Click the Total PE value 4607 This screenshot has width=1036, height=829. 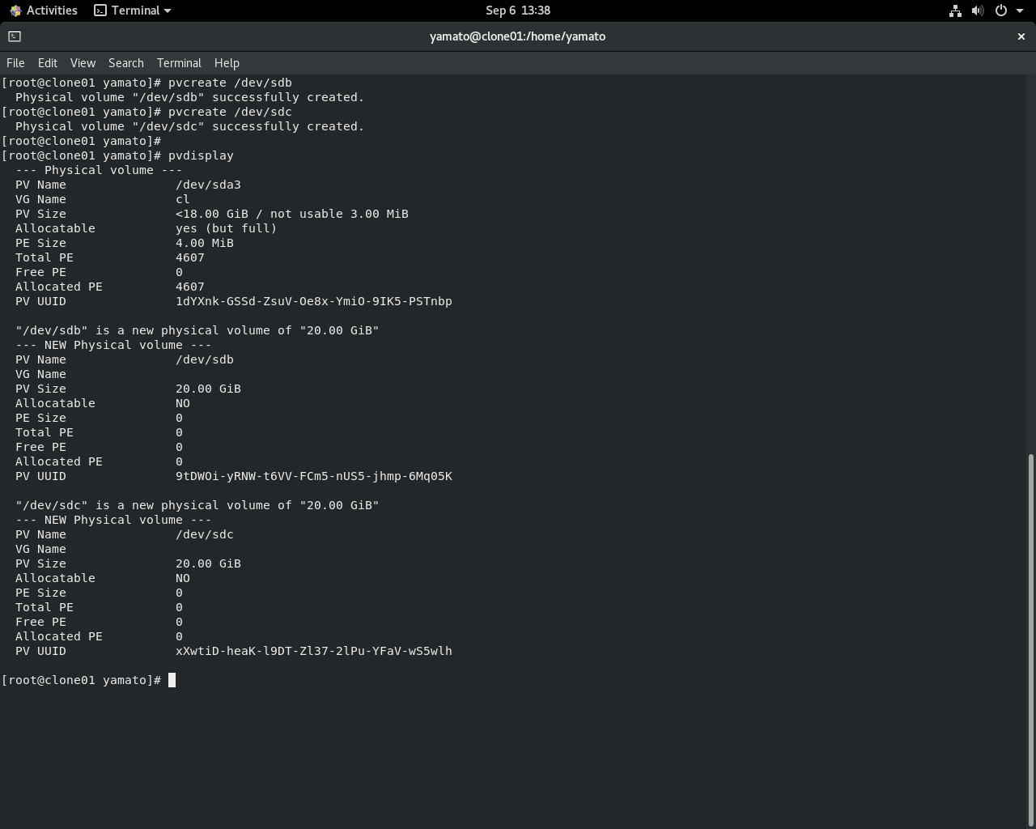click(190, 257)
